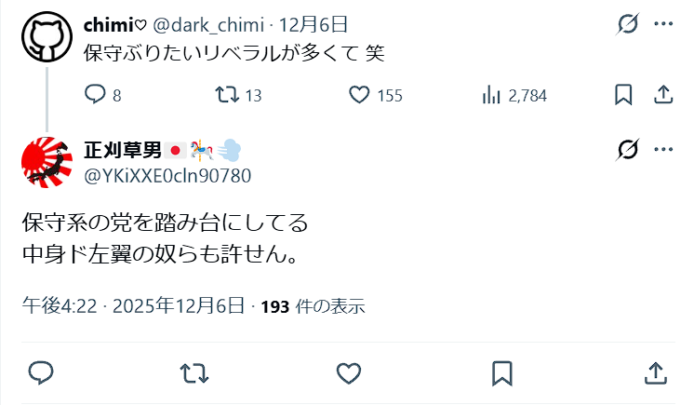Image resolution: width=694 pixels, height=405 pixels.
Task: Reply to chimi's post via comment icon
Action: (95, 94)
